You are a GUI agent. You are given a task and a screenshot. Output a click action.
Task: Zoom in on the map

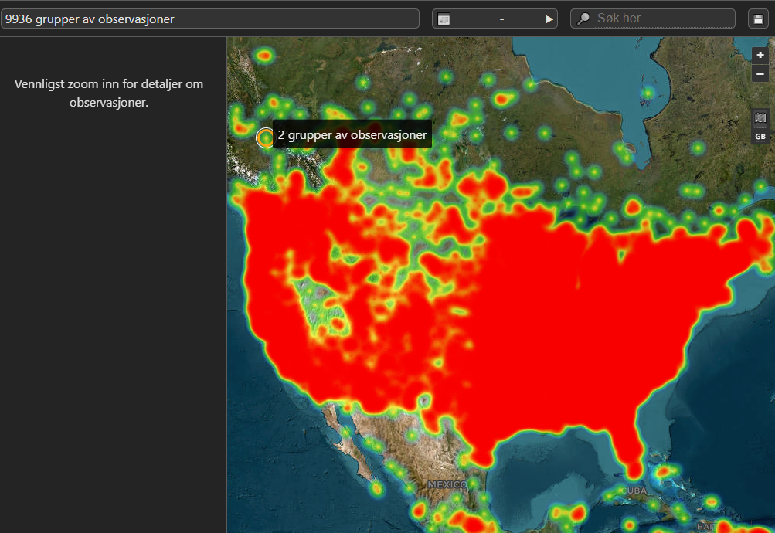click(x=760, y=56)
